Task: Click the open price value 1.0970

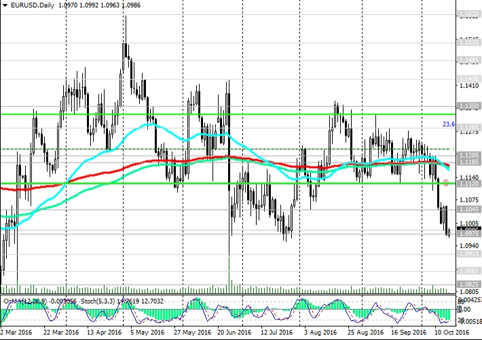Action: click(67, 5)
